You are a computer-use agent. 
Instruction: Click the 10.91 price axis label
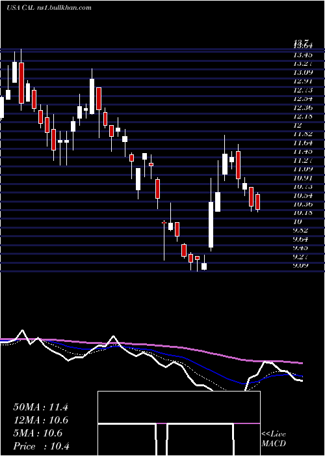(x=304, y=178)
